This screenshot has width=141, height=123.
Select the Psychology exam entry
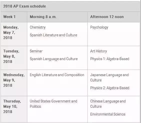(x=99, y=27)
